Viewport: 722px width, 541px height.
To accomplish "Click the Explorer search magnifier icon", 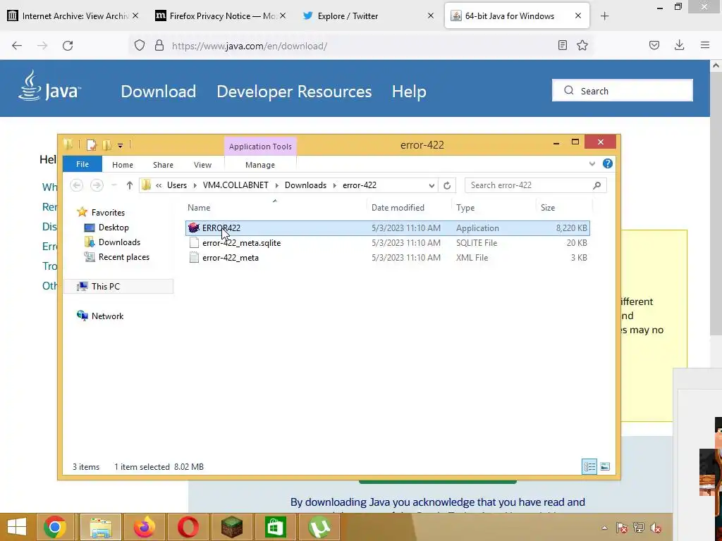I will [x=596, y=185].
